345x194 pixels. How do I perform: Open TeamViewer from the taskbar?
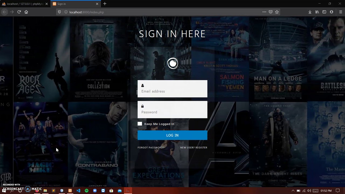coord(103,191)
